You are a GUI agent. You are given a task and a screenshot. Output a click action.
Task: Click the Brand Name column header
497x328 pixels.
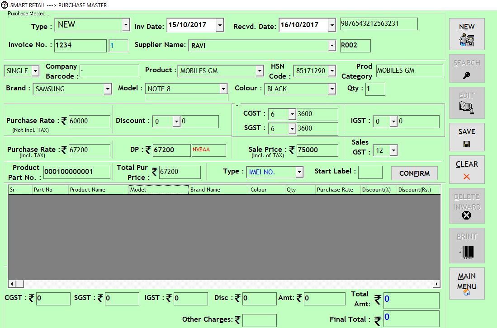click(219, 190)
